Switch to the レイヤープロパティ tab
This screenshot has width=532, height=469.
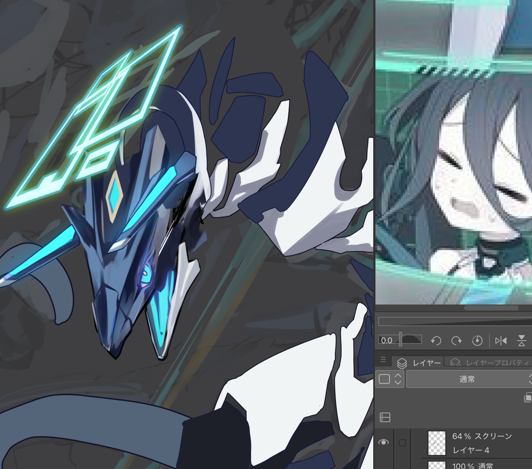(490, 363)
